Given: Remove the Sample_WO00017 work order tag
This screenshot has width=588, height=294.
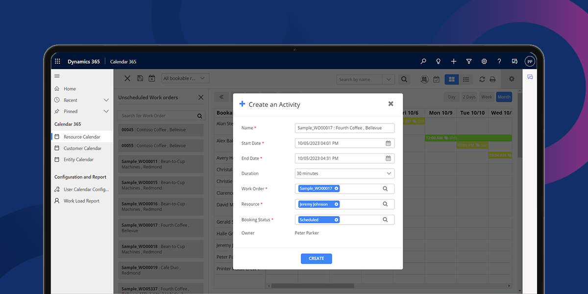Looking at the screenshot, I should pos(337,188).
